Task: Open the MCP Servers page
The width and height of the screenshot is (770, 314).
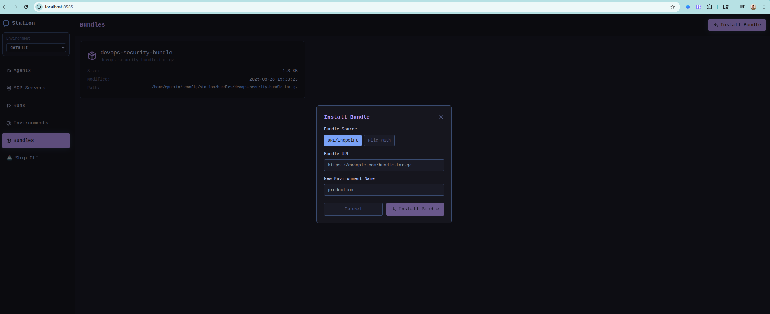Action: 36,88
